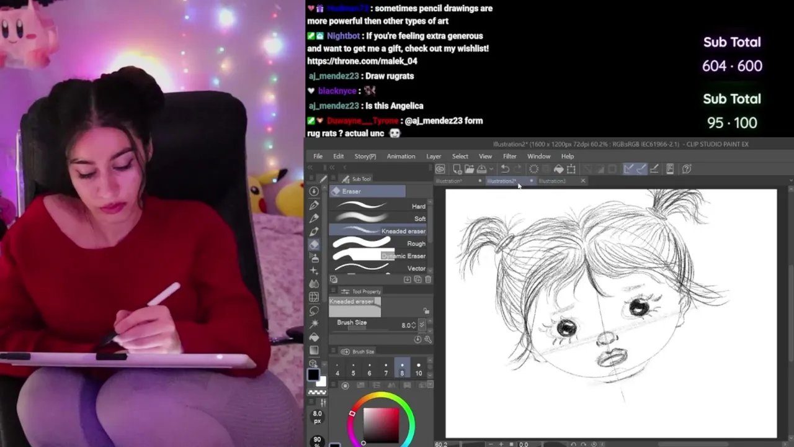Image resolution: width=794 pixels, height=447 pixels.
Task: Click the aj_mendez23 'Draw rugrats' username
Action: pyautogui.click(x=334, y=76)
